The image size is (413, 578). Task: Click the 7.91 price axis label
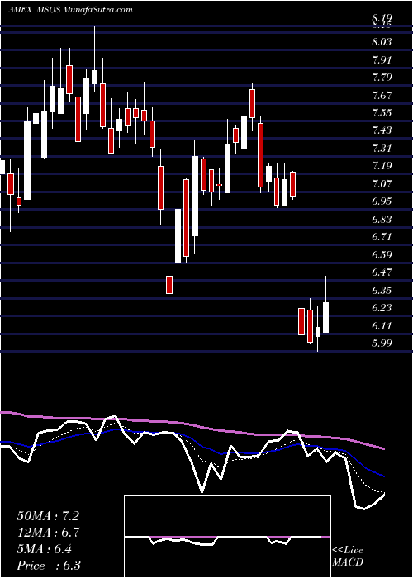(x=382, y=59)
